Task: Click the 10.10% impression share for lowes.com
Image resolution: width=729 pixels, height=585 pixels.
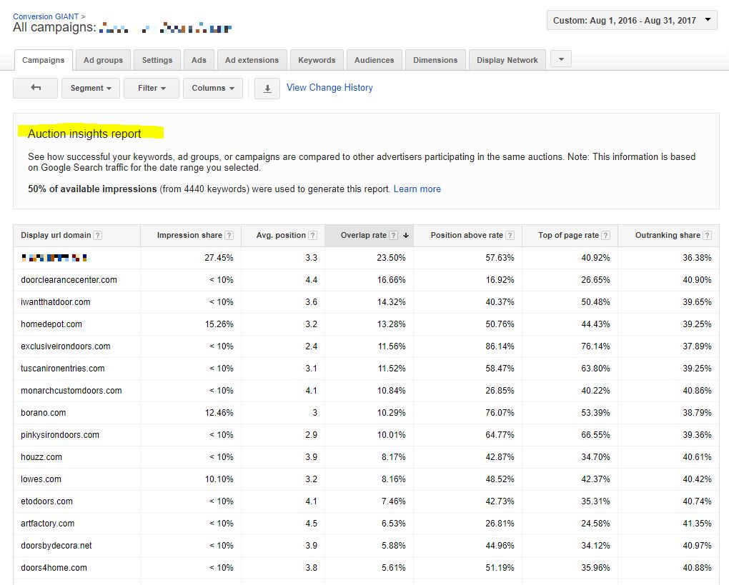Action: (x=219, y=479)
